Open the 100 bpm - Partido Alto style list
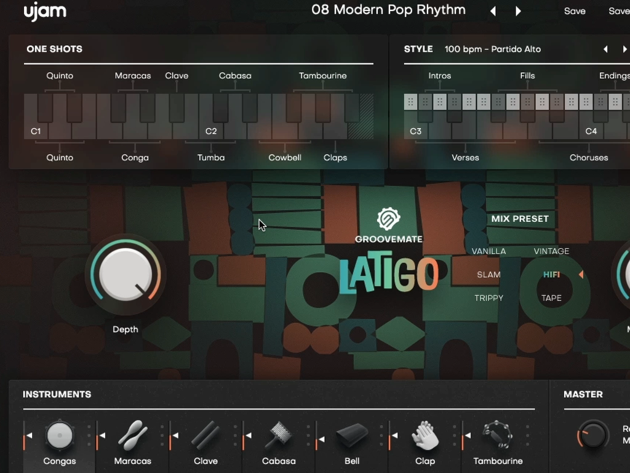The height and width of the screenshot is (473, 630). pyautogui.click(x=493, y=49)
